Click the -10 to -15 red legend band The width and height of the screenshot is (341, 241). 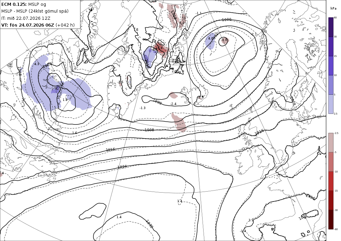pos(331,181)
